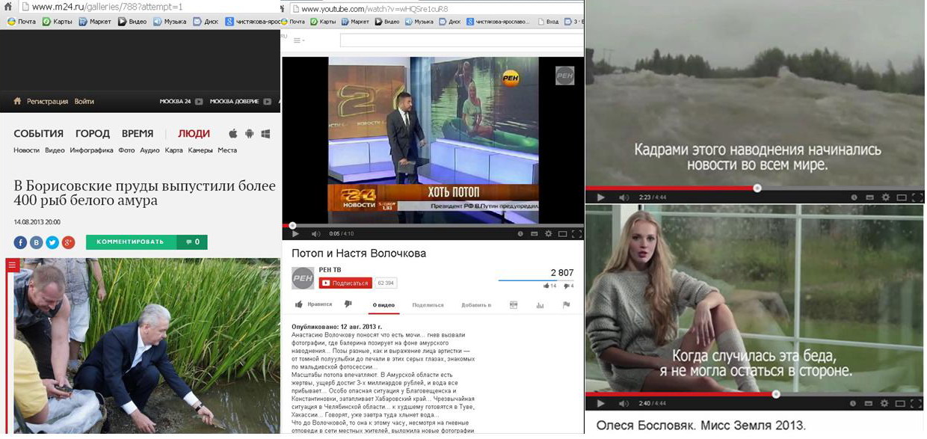Enter fullscreen on the 2:23 video player
This screenshot has width=927, height=439.
click(916, 197)
